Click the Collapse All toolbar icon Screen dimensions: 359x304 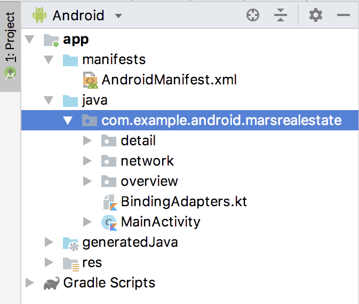281,15
